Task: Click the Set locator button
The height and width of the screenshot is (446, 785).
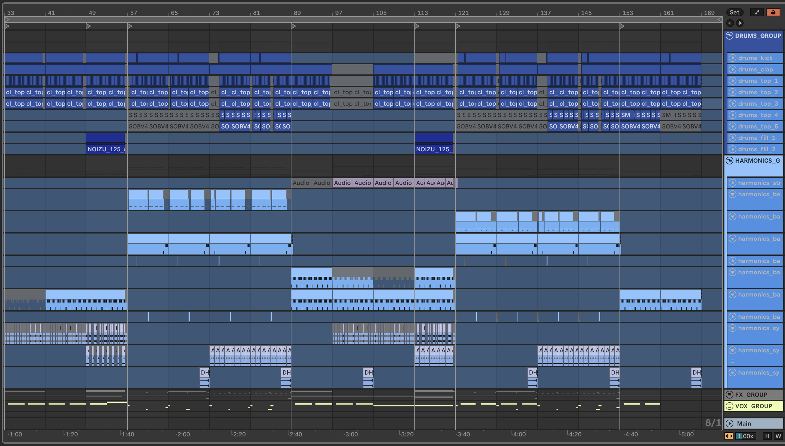Action: point(734,12)
